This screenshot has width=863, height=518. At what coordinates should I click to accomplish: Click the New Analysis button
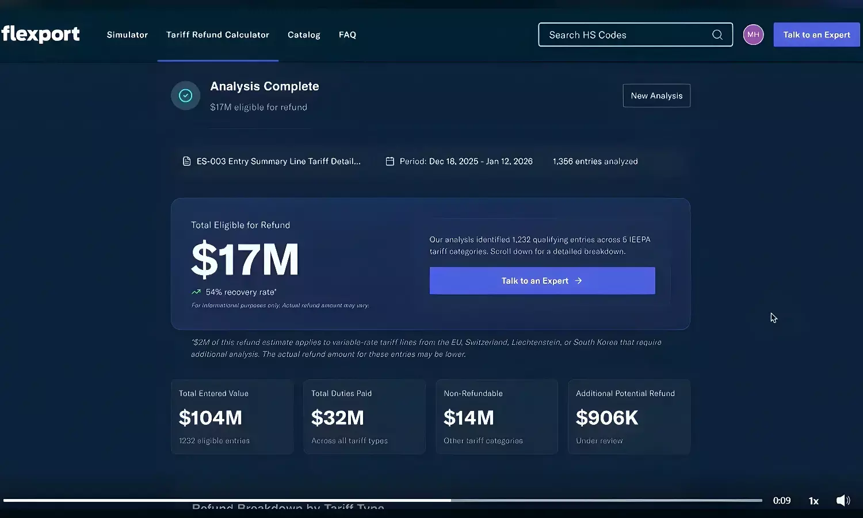656,96
